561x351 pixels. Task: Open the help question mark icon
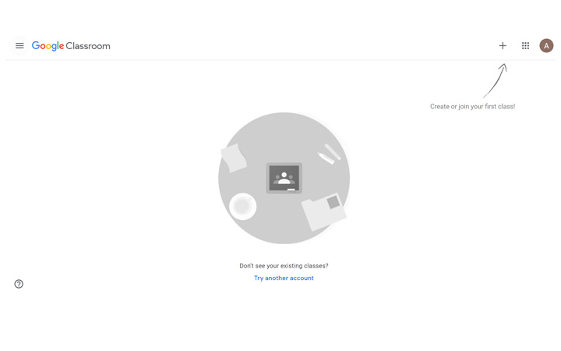[x=19, y=284]
